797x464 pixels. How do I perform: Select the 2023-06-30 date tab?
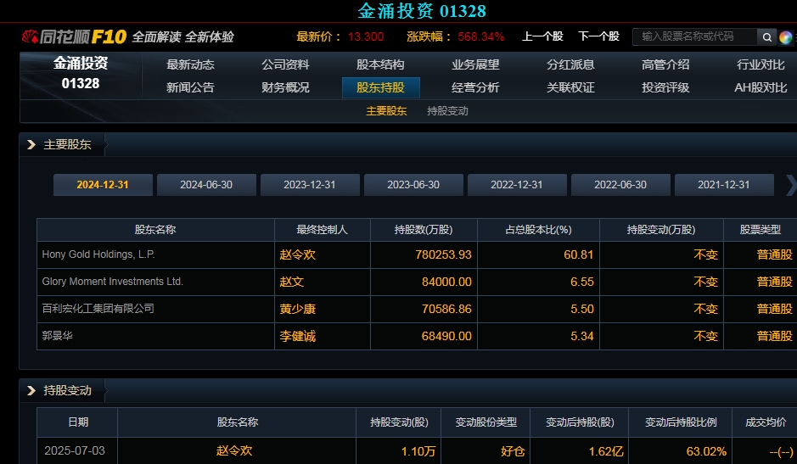pyautogui.click(x=413, y=185)
